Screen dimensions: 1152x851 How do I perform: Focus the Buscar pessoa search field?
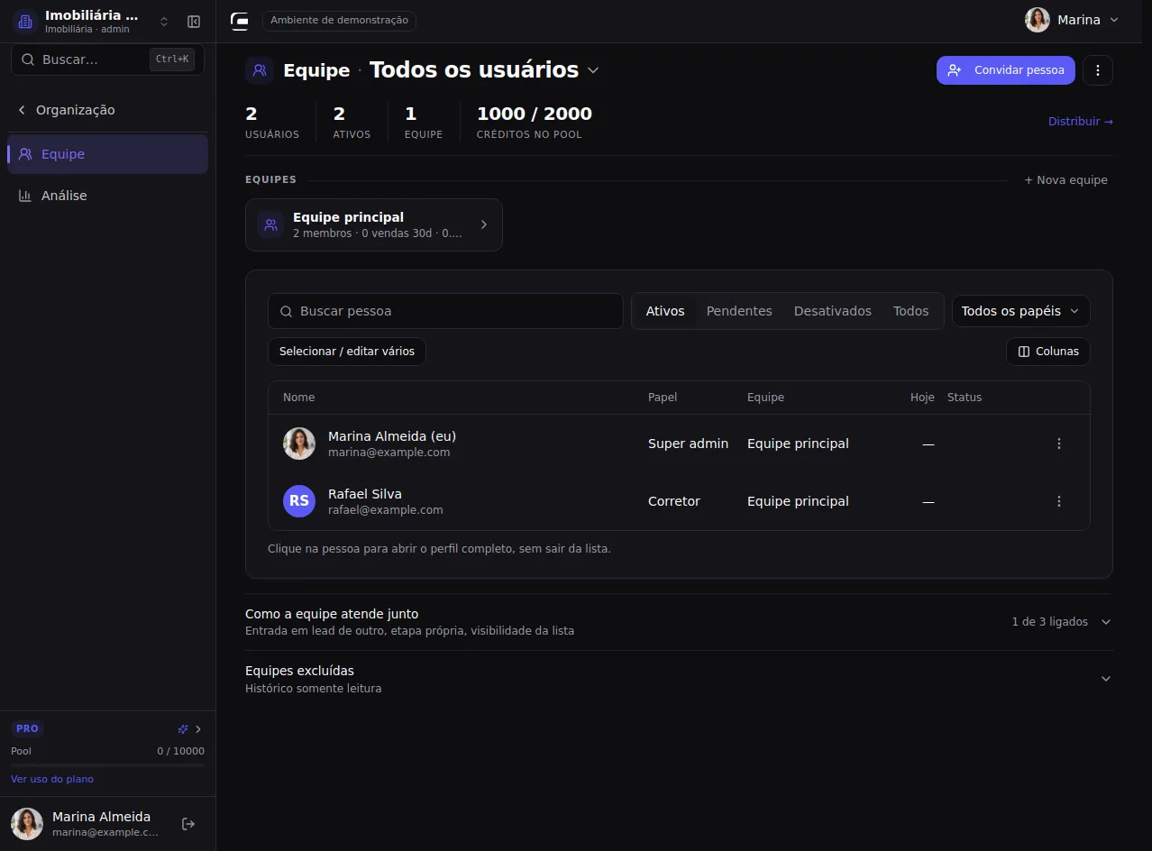tap(445, 311)
